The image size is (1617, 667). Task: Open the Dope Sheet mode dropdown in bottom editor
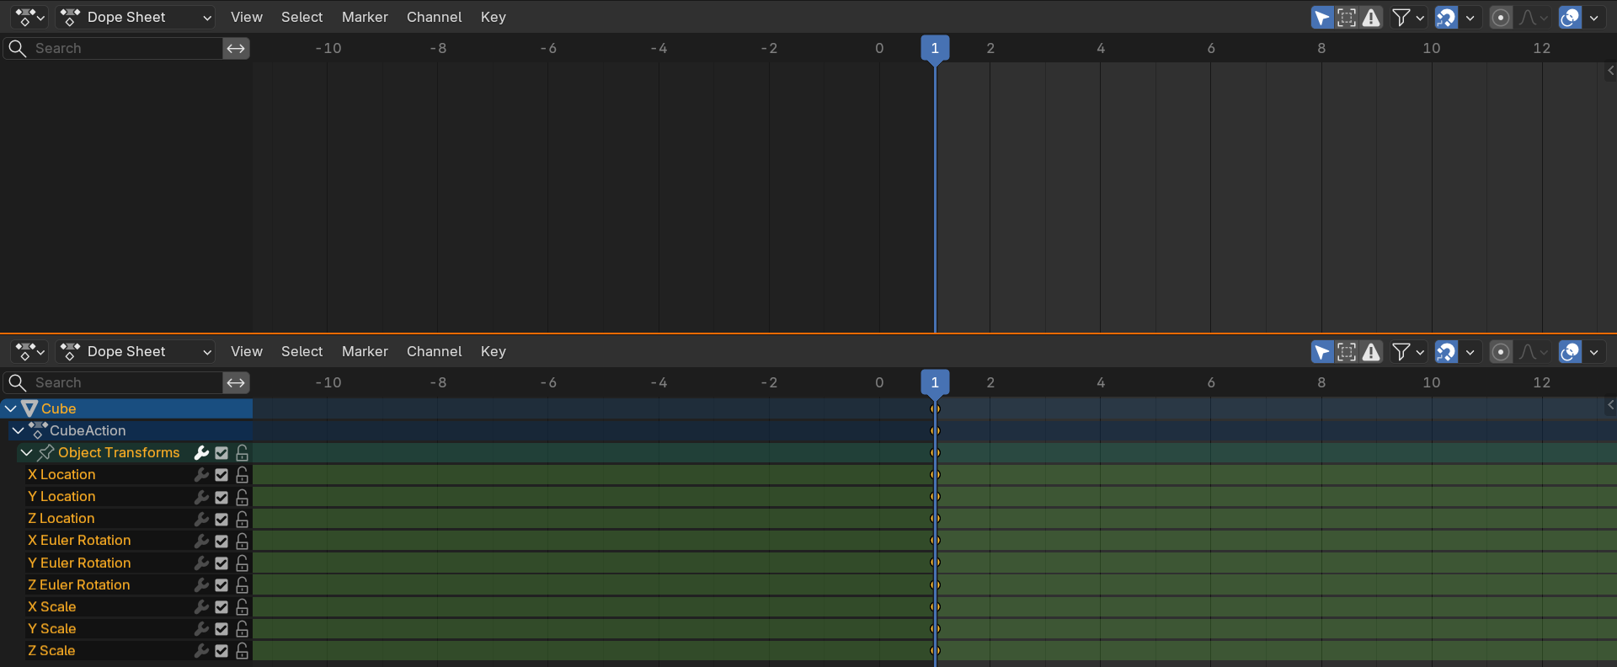click(x=136, y=351)
